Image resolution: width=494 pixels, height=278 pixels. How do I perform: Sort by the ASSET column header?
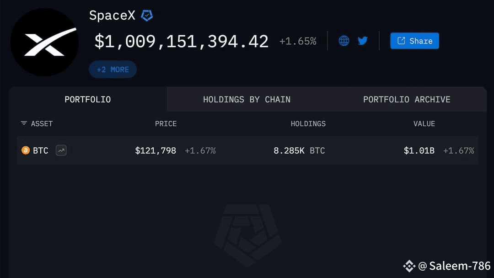pos(42,124)
